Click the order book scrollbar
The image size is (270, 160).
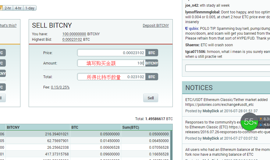coord(171,145)
